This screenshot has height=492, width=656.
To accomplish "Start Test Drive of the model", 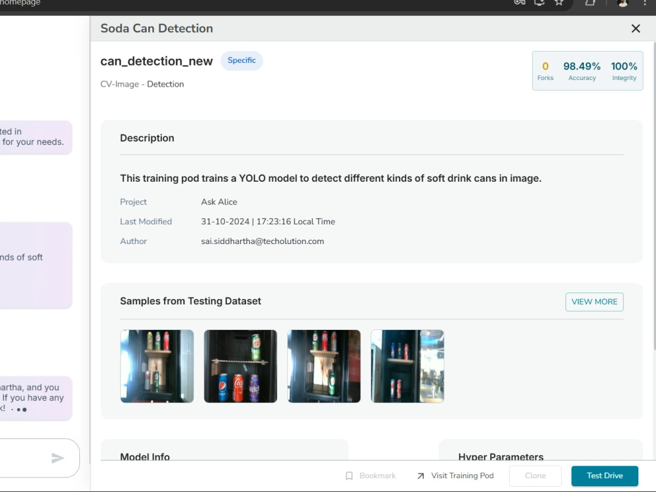I will pyautogui.click(x=605, y=476).
